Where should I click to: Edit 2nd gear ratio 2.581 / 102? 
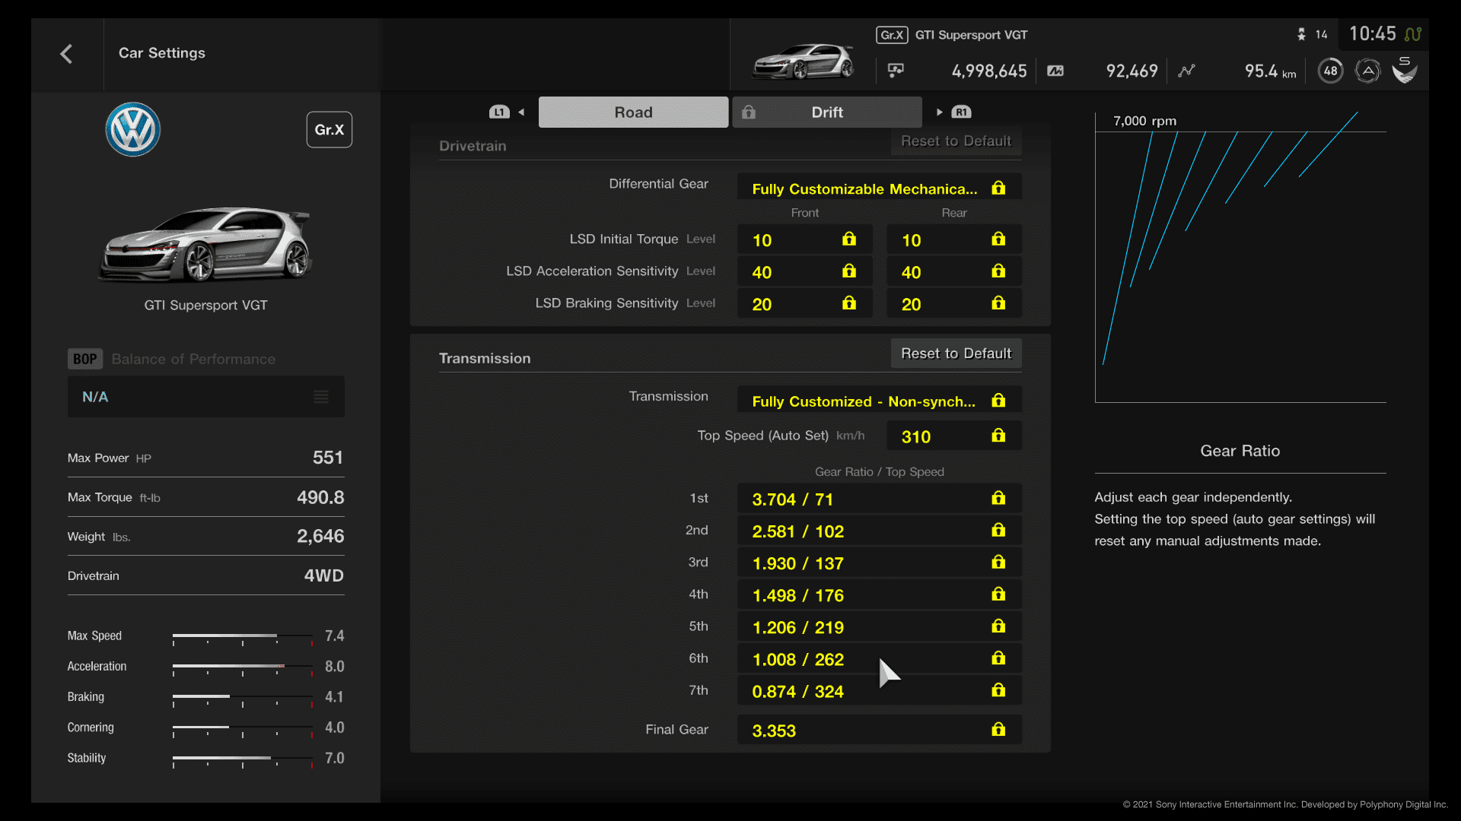pos(879,531)
